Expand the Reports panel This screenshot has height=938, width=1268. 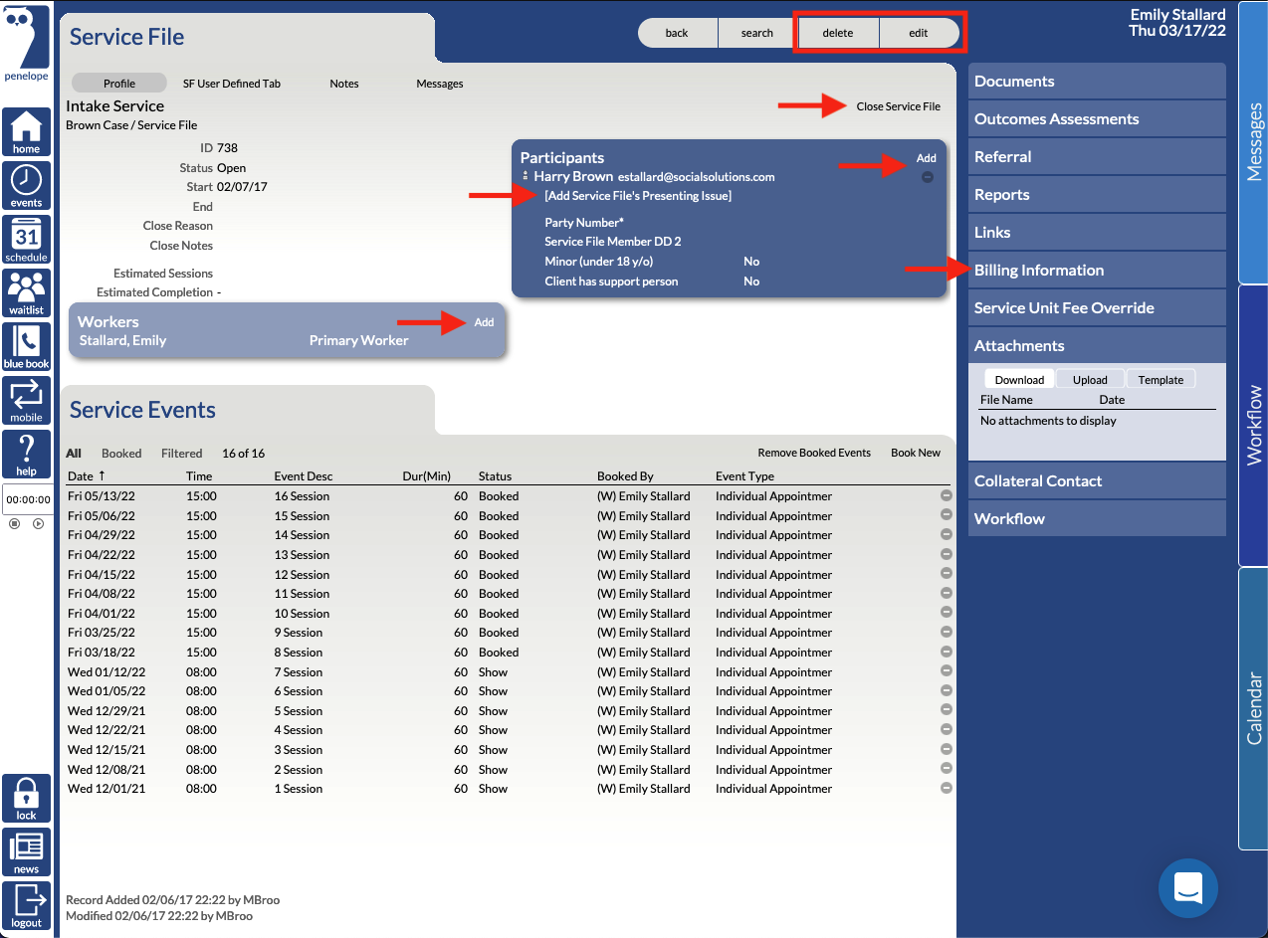point(1097,195)
